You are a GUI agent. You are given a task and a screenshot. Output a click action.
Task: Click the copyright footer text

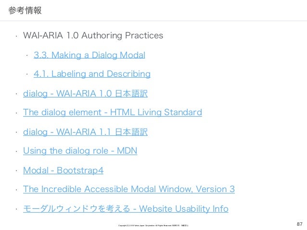point(153,226)
